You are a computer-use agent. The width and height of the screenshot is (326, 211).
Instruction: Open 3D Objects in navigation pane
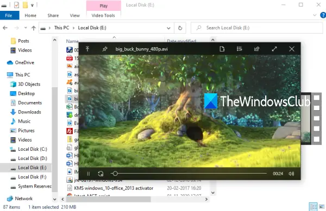(29, 84)
